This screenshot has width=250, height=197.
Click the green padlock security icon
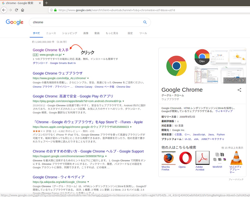(x=55, y=10)
